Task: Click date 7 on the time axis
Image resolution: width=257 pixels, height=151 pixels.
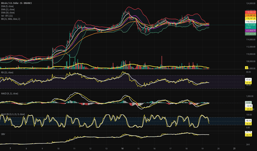Action: 10,149
